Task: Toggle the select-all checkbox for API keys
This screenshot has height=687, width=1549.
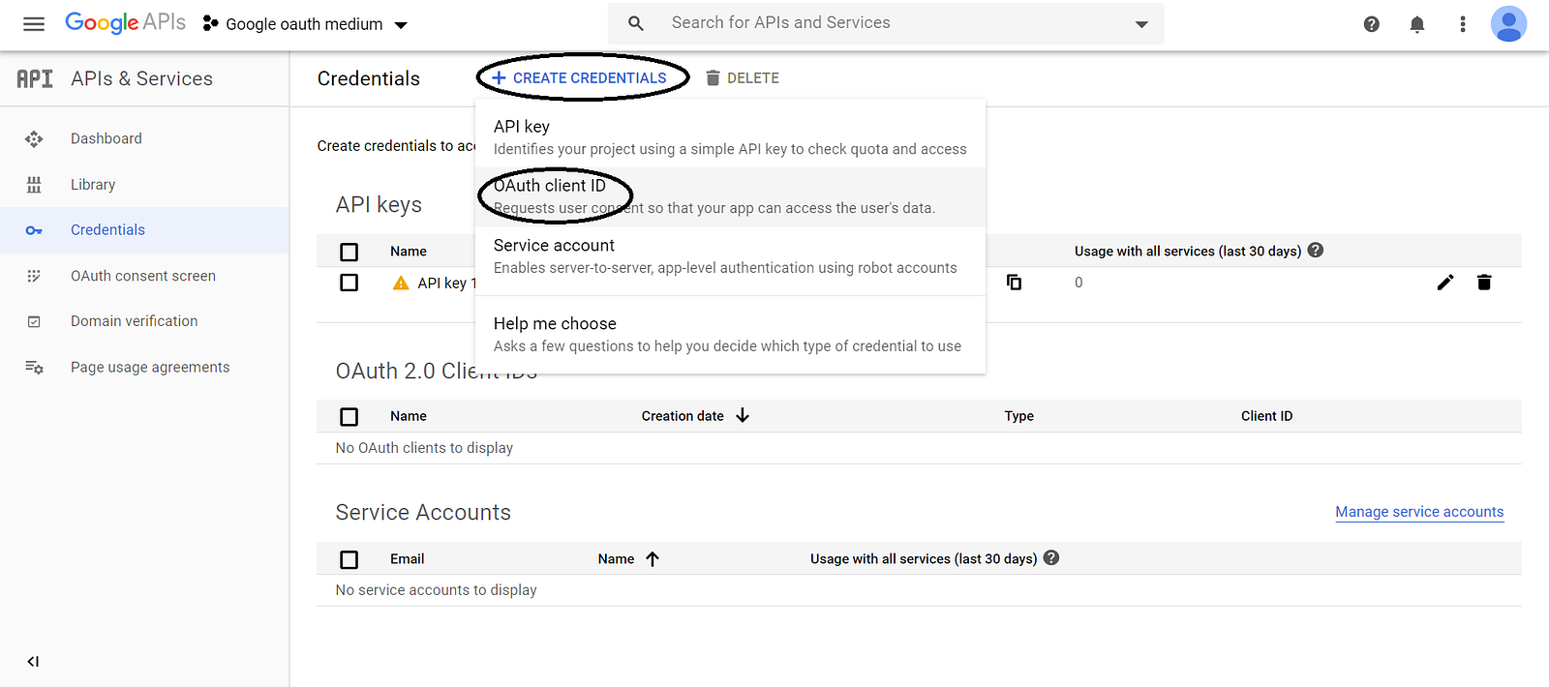Action: click(349, 252)
